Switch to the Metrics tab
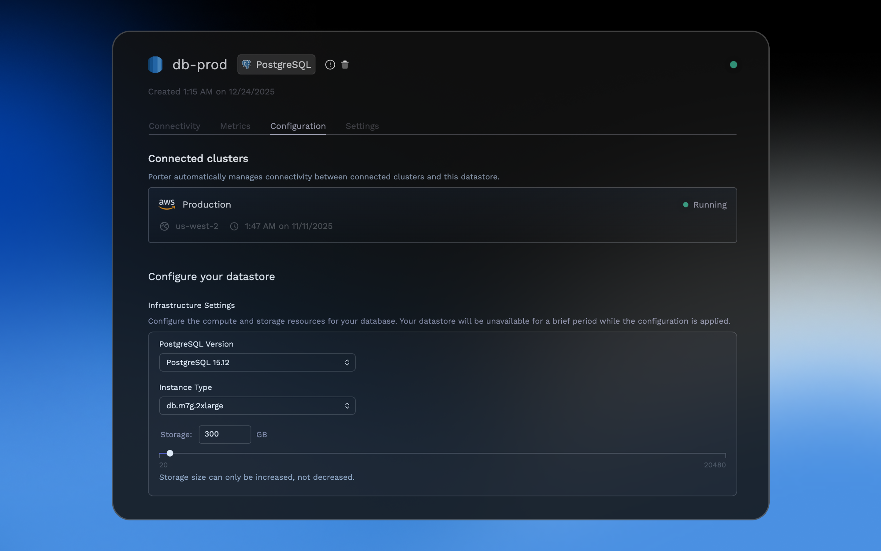 pos(235,126)
